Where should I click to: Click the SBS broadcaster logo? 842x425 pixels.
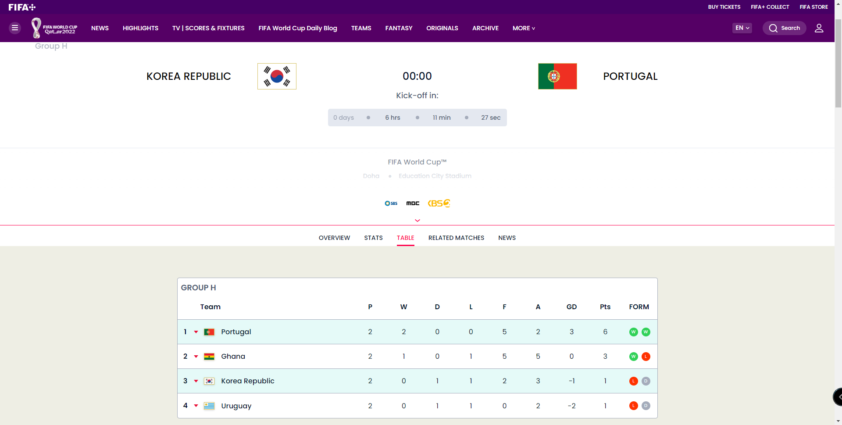pyautogui.click(x=391, y=203)
